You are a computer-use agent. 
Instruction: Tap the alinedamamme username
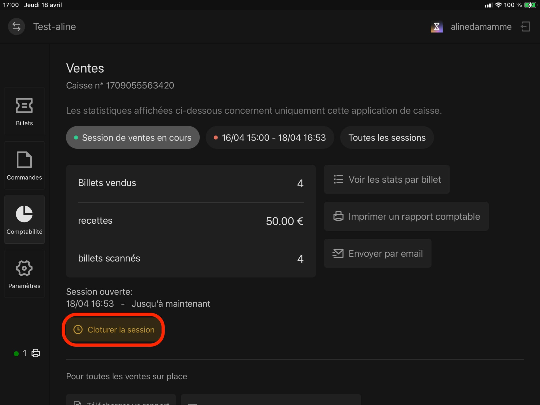481,26
